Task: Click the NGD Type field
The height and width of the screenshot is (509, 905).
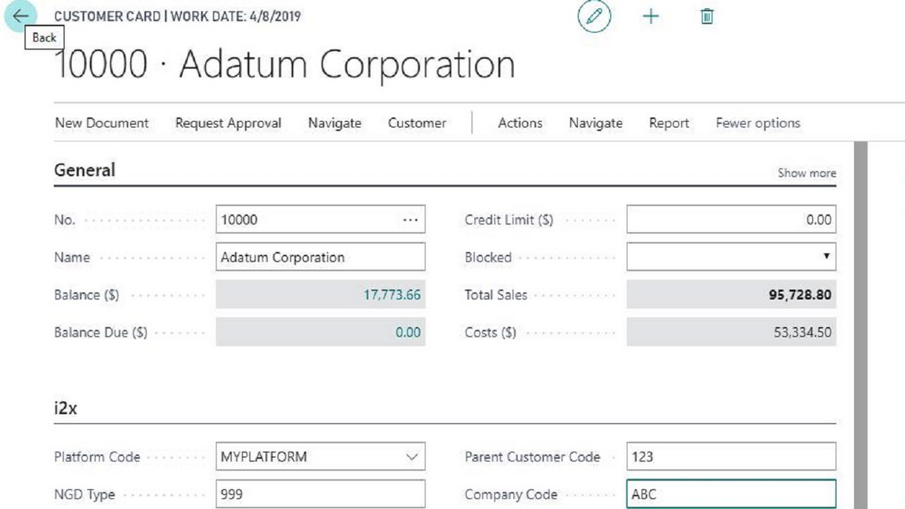Action: point(320,493)
